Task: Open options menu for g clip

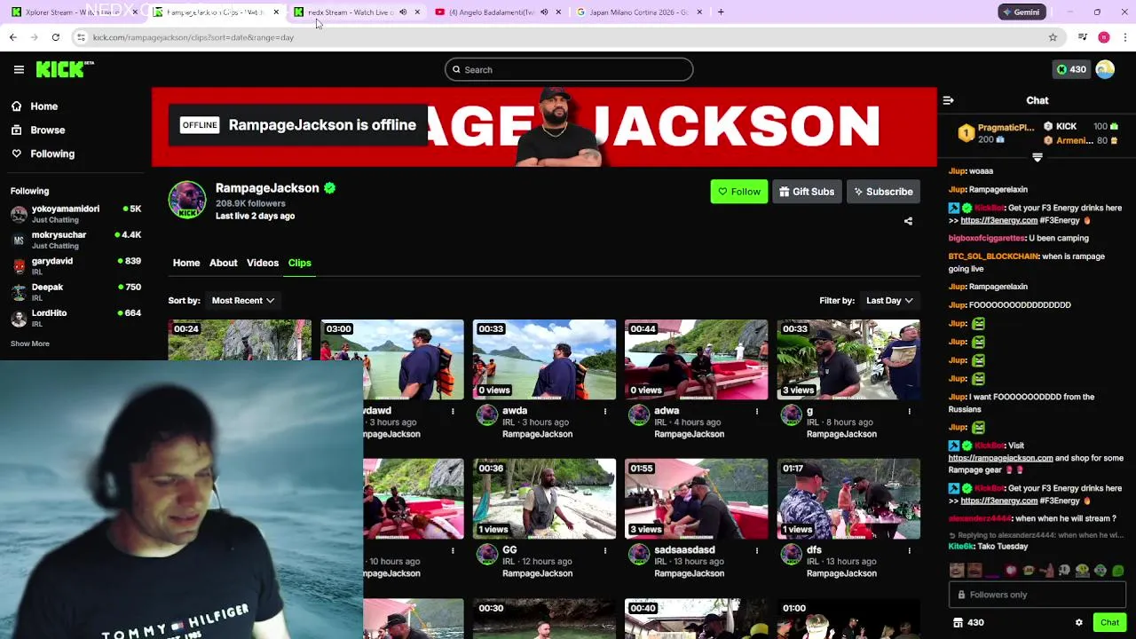Action: (909, 411)
